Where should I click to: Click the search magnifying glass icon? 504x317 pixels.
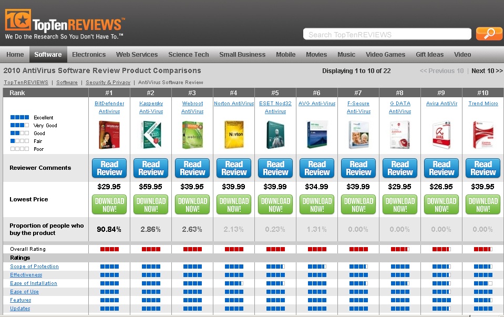point(488,34)
